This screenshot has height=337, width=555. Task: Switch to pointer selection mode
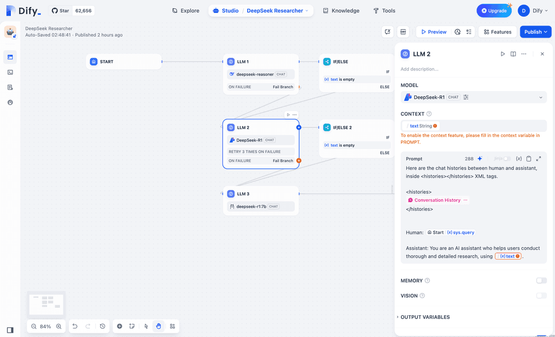click(x=145, y=326)
